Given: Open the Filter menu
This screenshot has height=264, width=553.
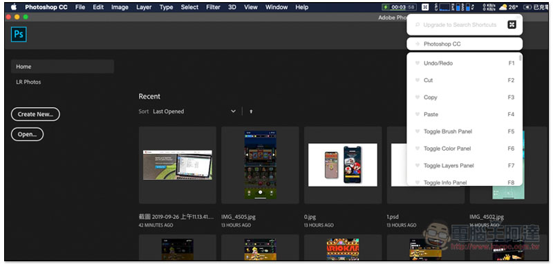Looking at the screenshot, I should tap(213, 7).
